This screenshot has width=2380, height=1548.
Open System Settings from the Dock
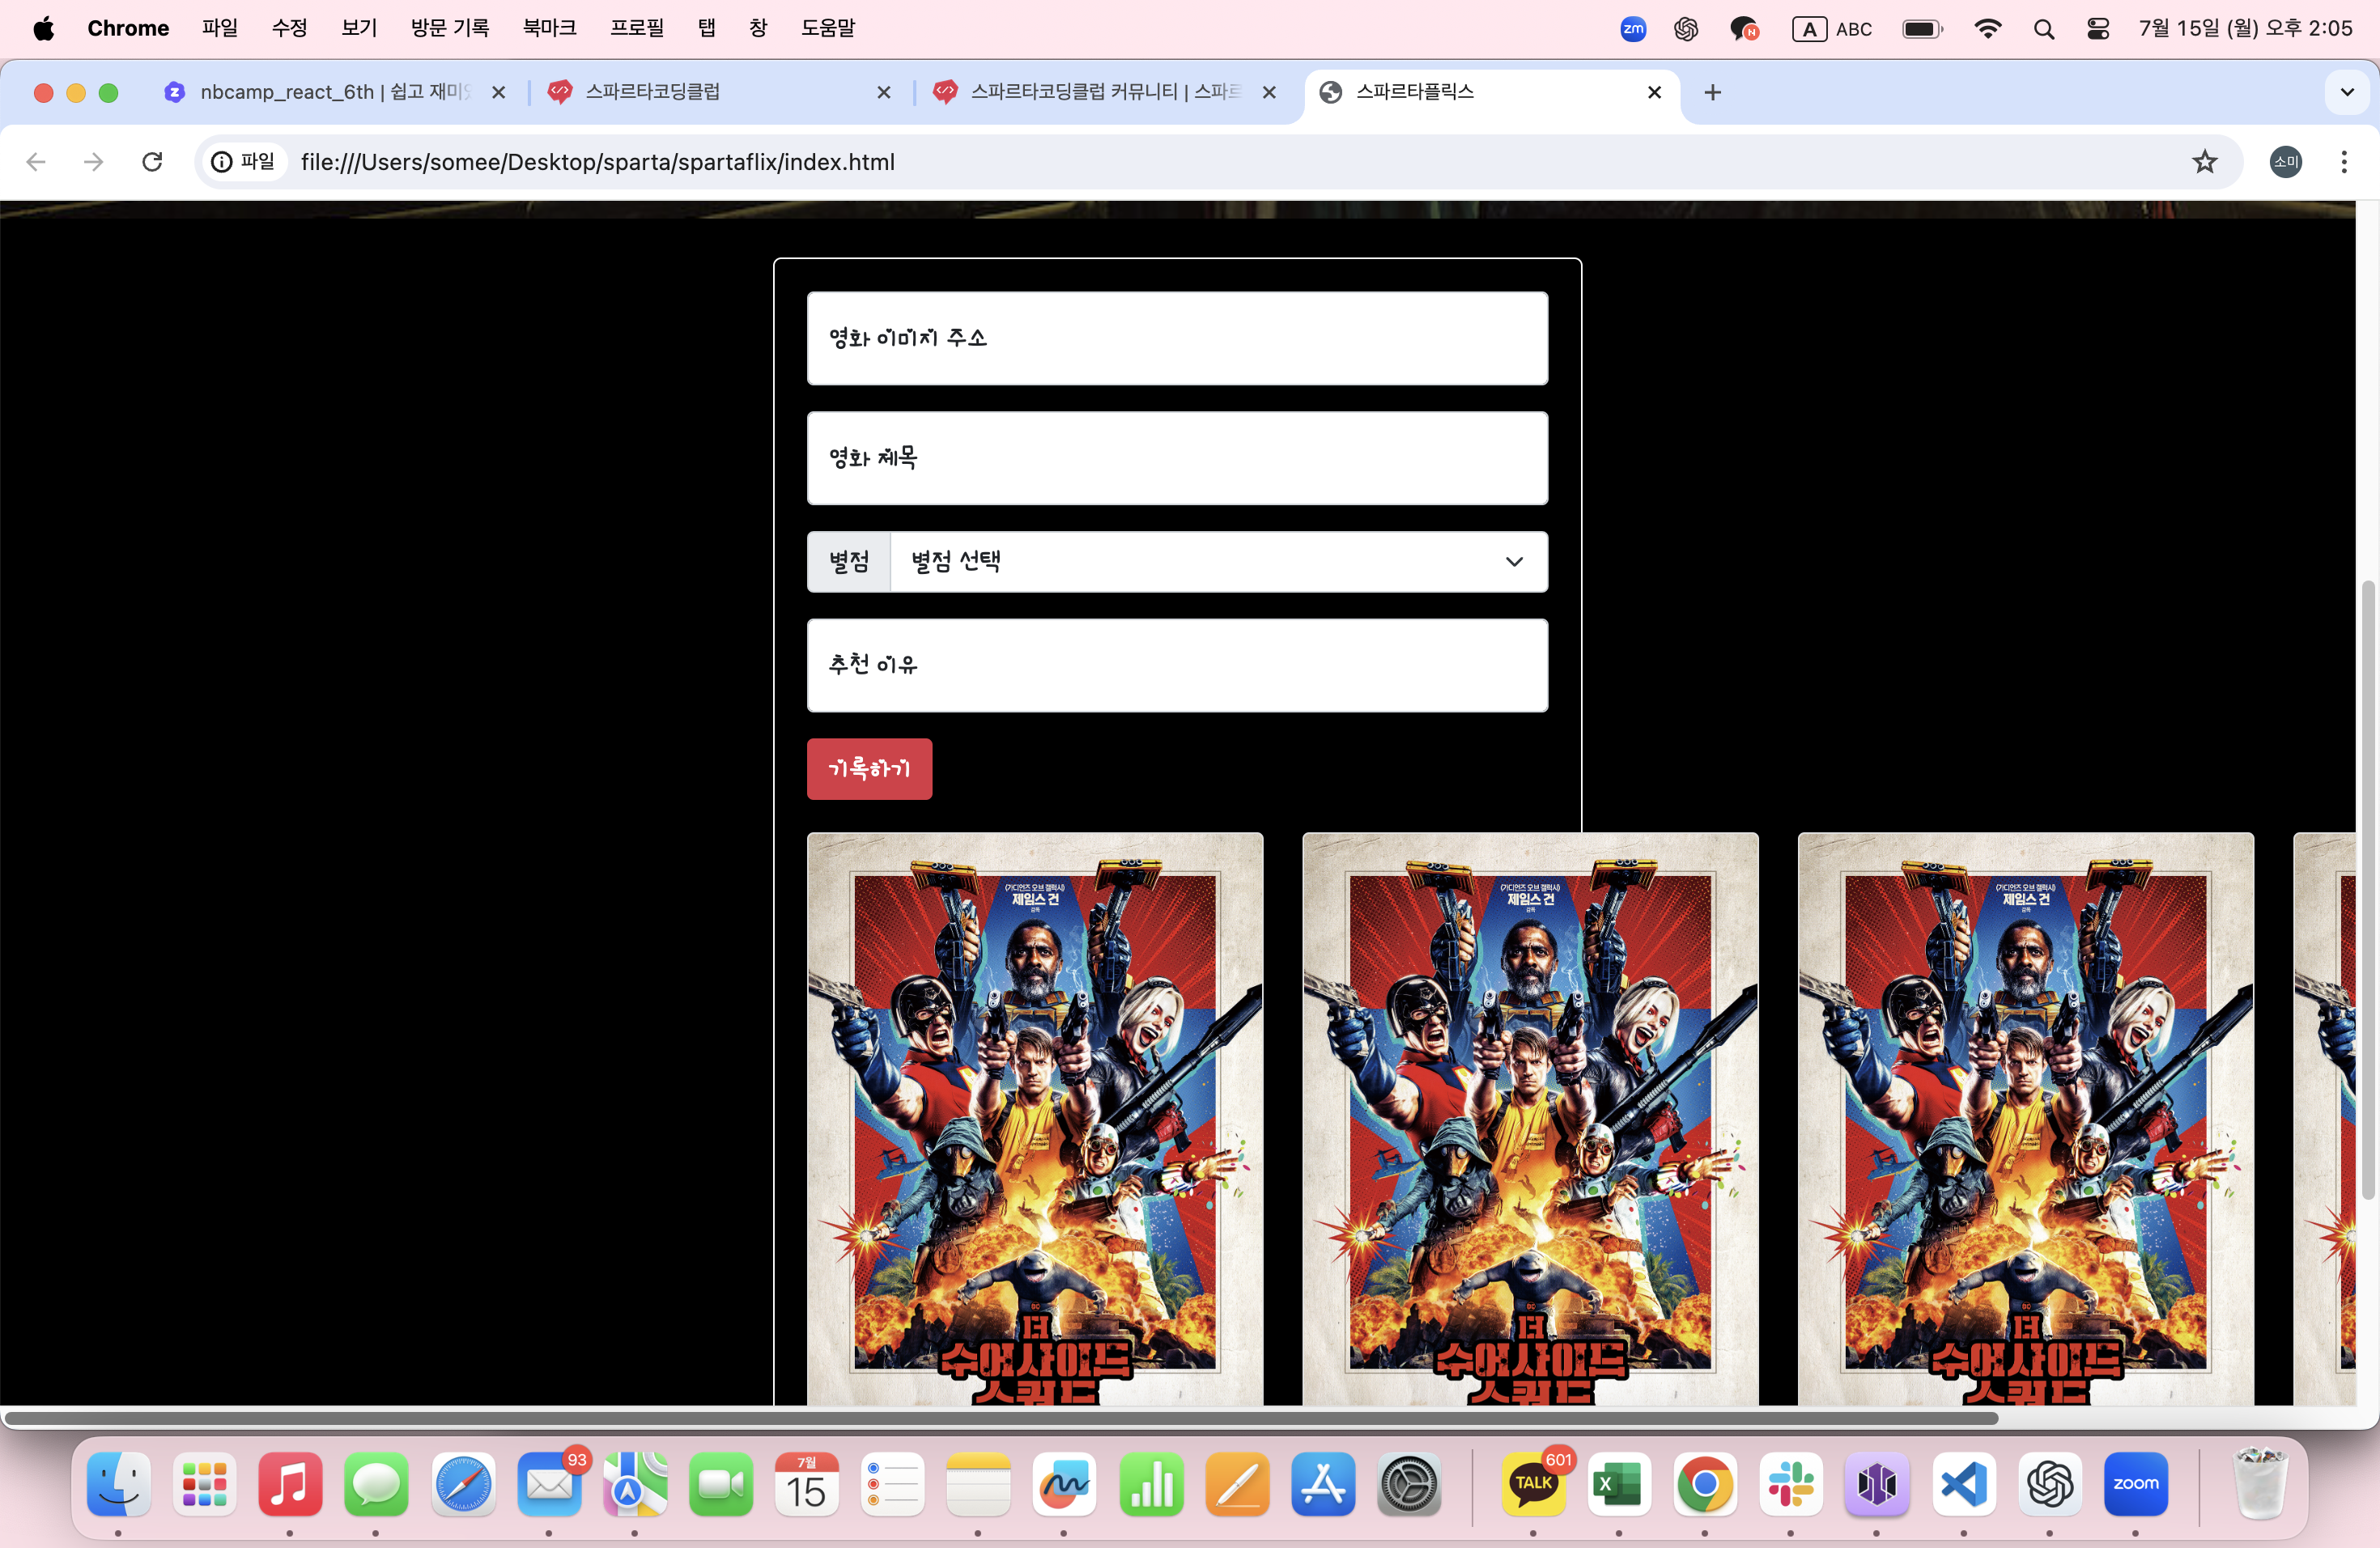(1409, 1484)
